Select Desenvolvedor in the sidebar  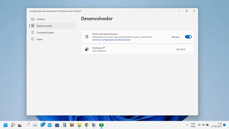(44, 26)
